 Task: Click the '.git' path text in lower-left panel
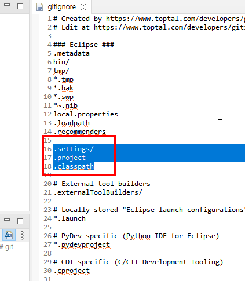click(7, 247)
